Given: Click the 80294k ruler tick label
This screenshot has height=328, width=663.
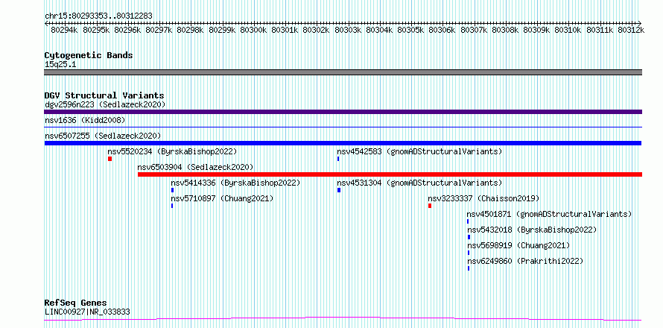Looking at the screenshot, I should coord(64,30).
